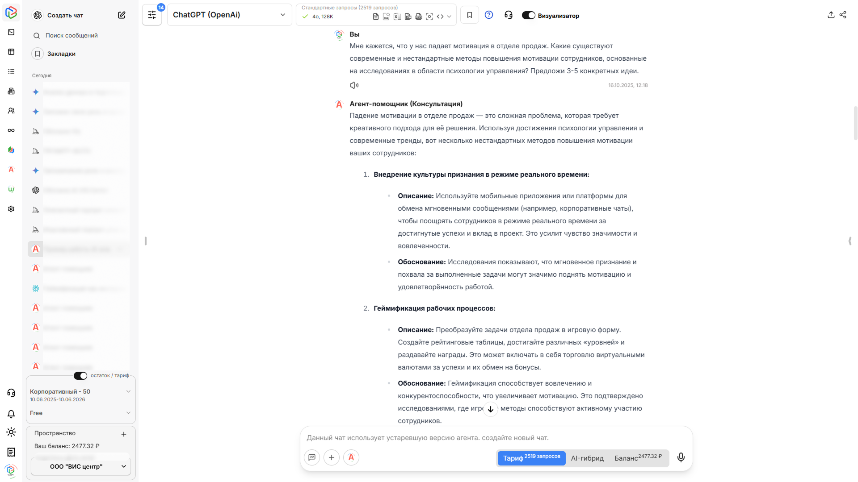Open the code view of the response
This screenshot has width=858, height=482.
click(440, 16)
